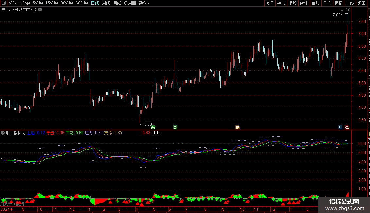Image resolution: width=370 pixels, height=213 pixels.
Task: Add stock to watchlist with +自选
Action: (350, 3)
